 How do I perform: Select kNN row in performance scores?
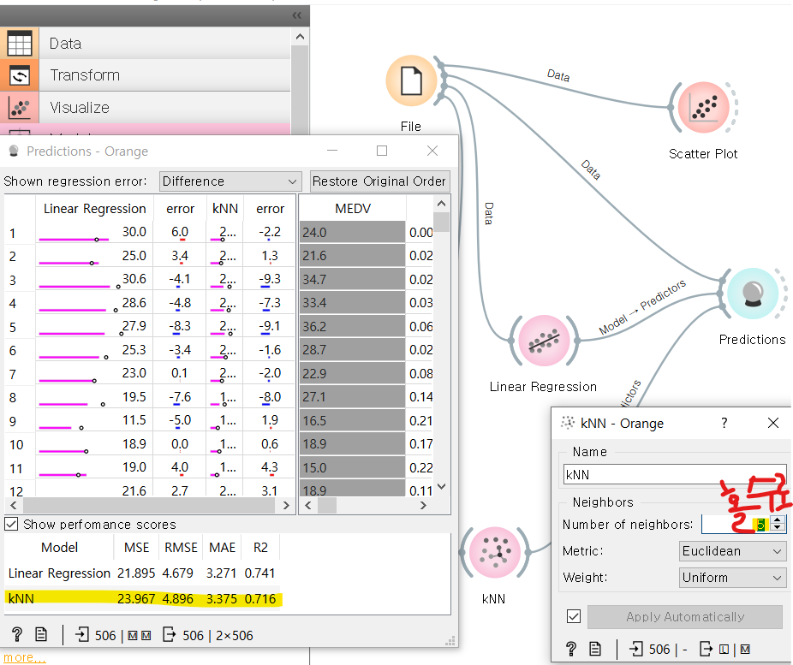[x=143, y=599]
